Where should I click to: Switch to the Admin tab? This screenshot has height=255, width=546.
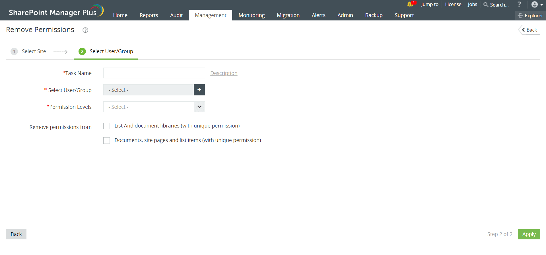tap(345, 15)
